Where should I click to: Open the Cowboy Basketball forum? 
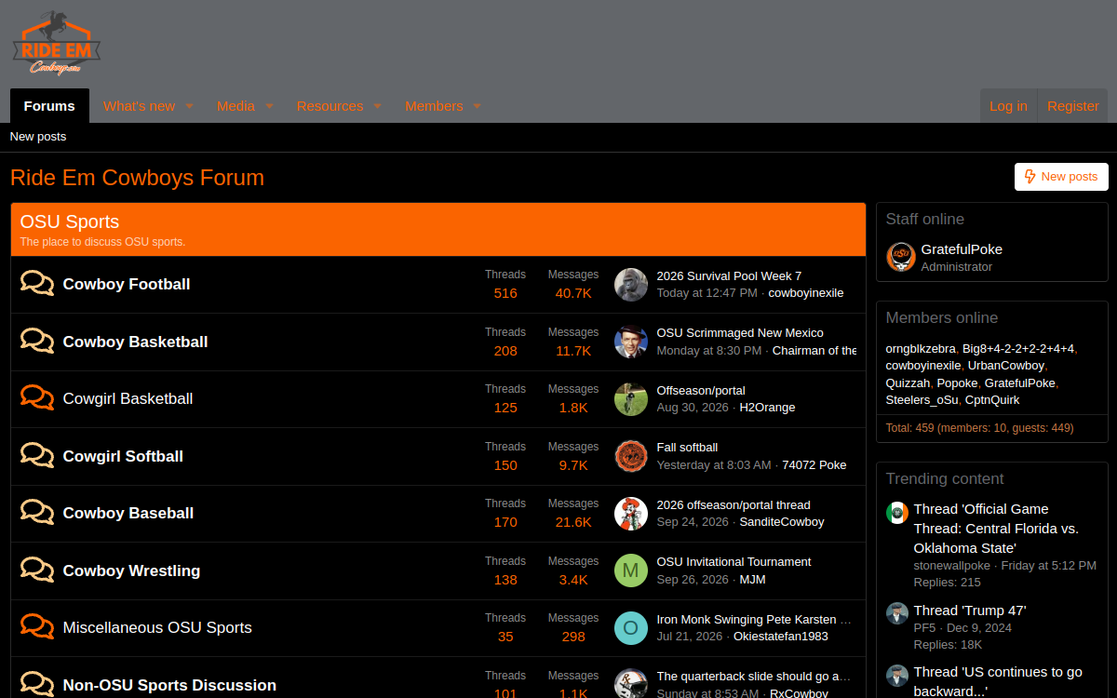[135, 342]
